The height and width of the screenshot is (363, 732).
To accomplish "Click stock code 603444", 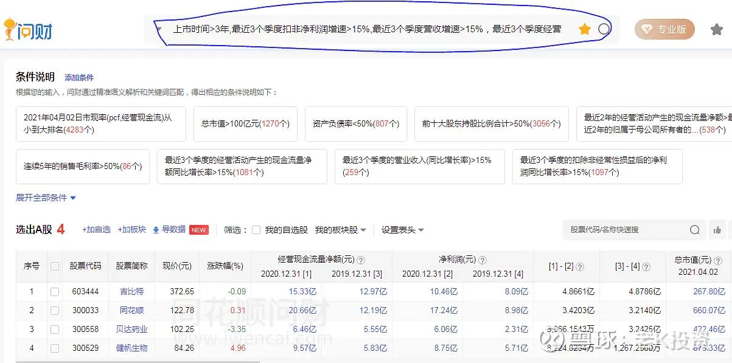I will click(85, 292).
